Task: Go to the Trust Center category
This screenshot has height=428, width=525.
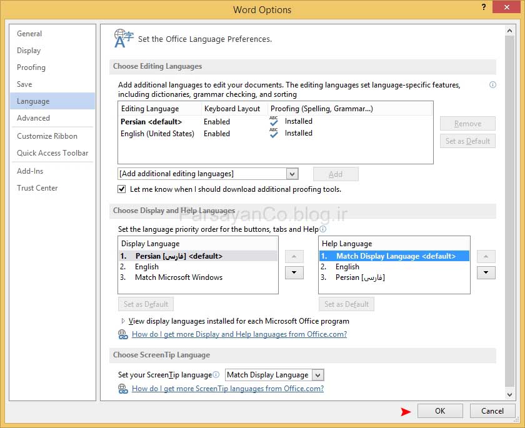Action: click(37, 188)
